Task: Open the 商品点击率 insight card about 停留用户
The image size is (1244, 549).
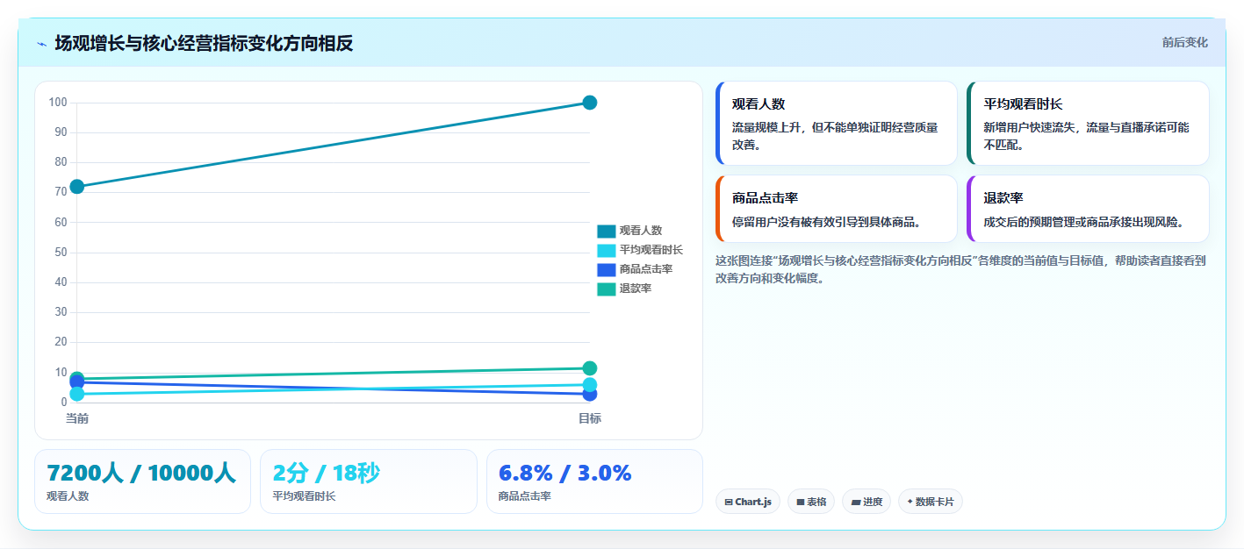Action: pos(836,209)
